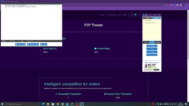Click the taskbar clock and date

coord(180,104)
